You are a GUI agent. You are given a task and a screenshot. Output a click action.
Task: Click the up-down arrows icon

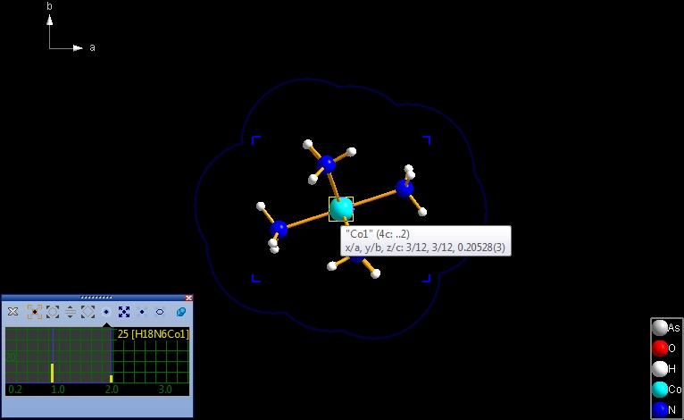click(71, 312)
